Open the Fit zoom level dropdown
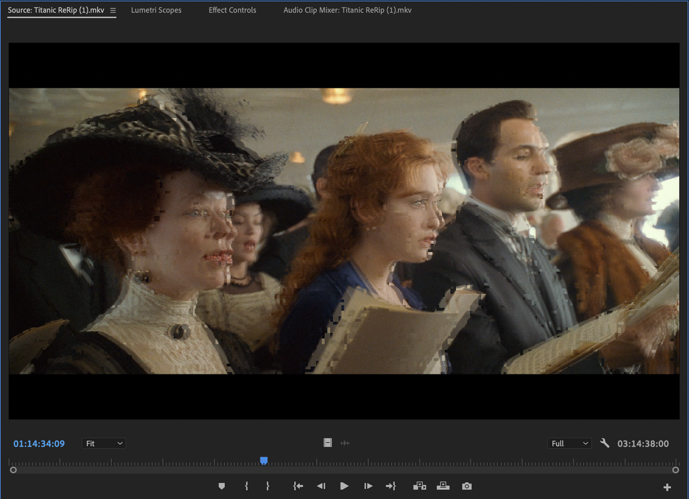The height and width of the screenshot is (499, 689). [x=104, y=443]
